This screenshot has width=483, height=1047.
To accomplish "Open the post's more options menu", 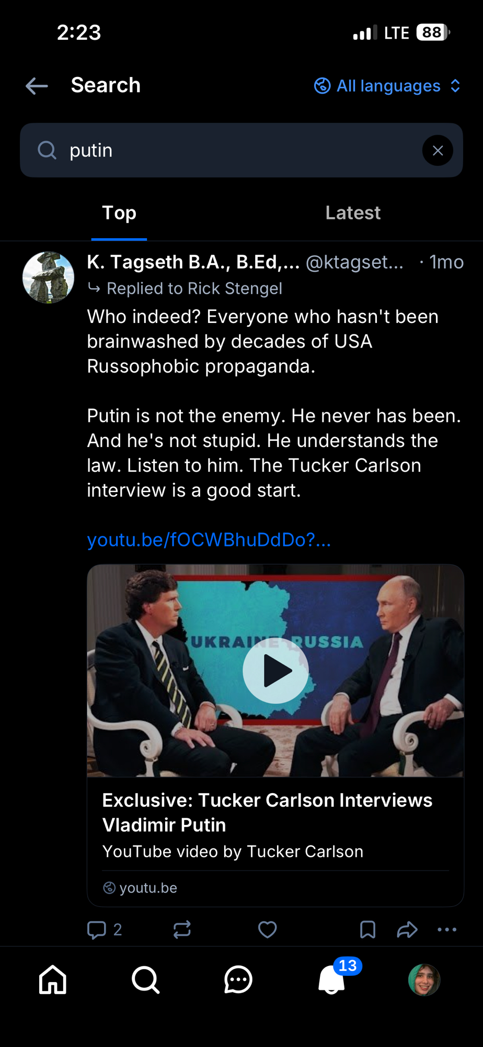I will 447,930.
